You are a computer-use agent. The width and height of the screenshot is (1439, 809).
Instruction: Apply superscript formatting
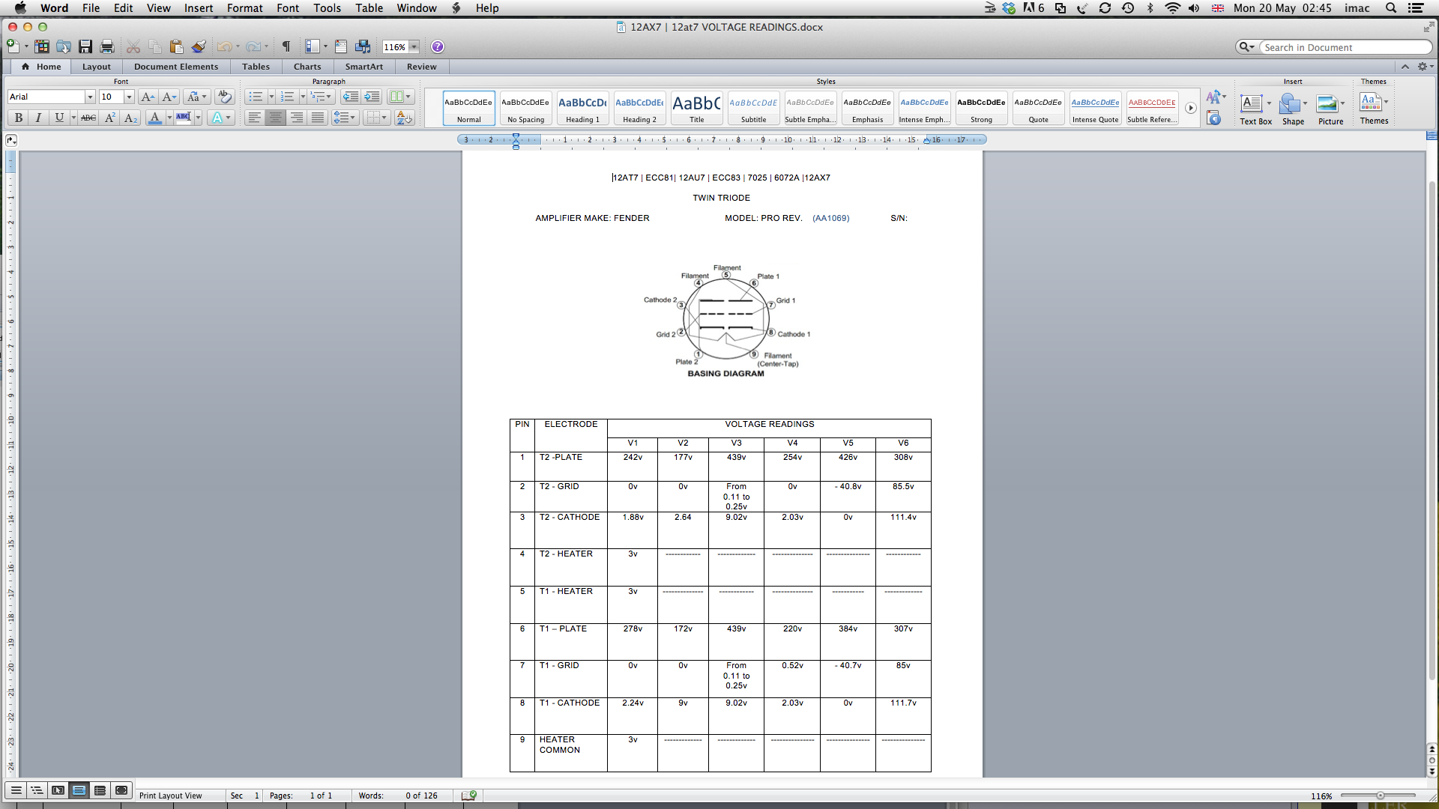tap(110, 118)
